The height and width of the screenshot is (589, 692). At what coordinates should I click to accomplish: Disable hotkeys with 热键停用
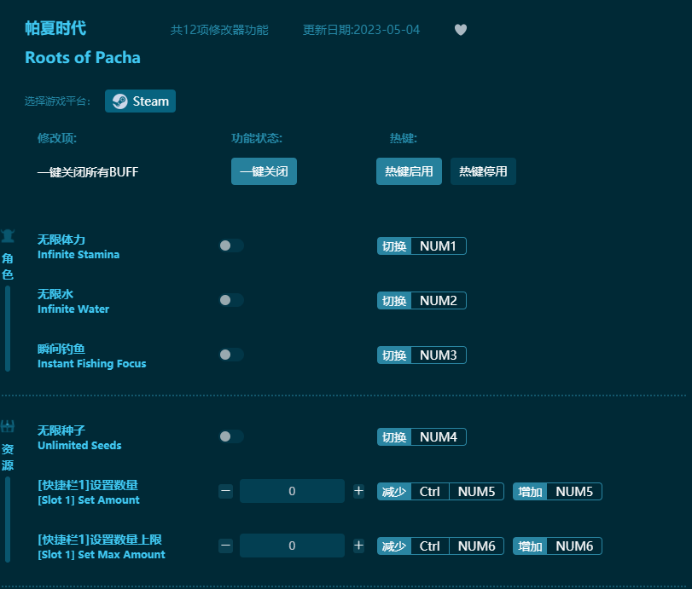483,171
